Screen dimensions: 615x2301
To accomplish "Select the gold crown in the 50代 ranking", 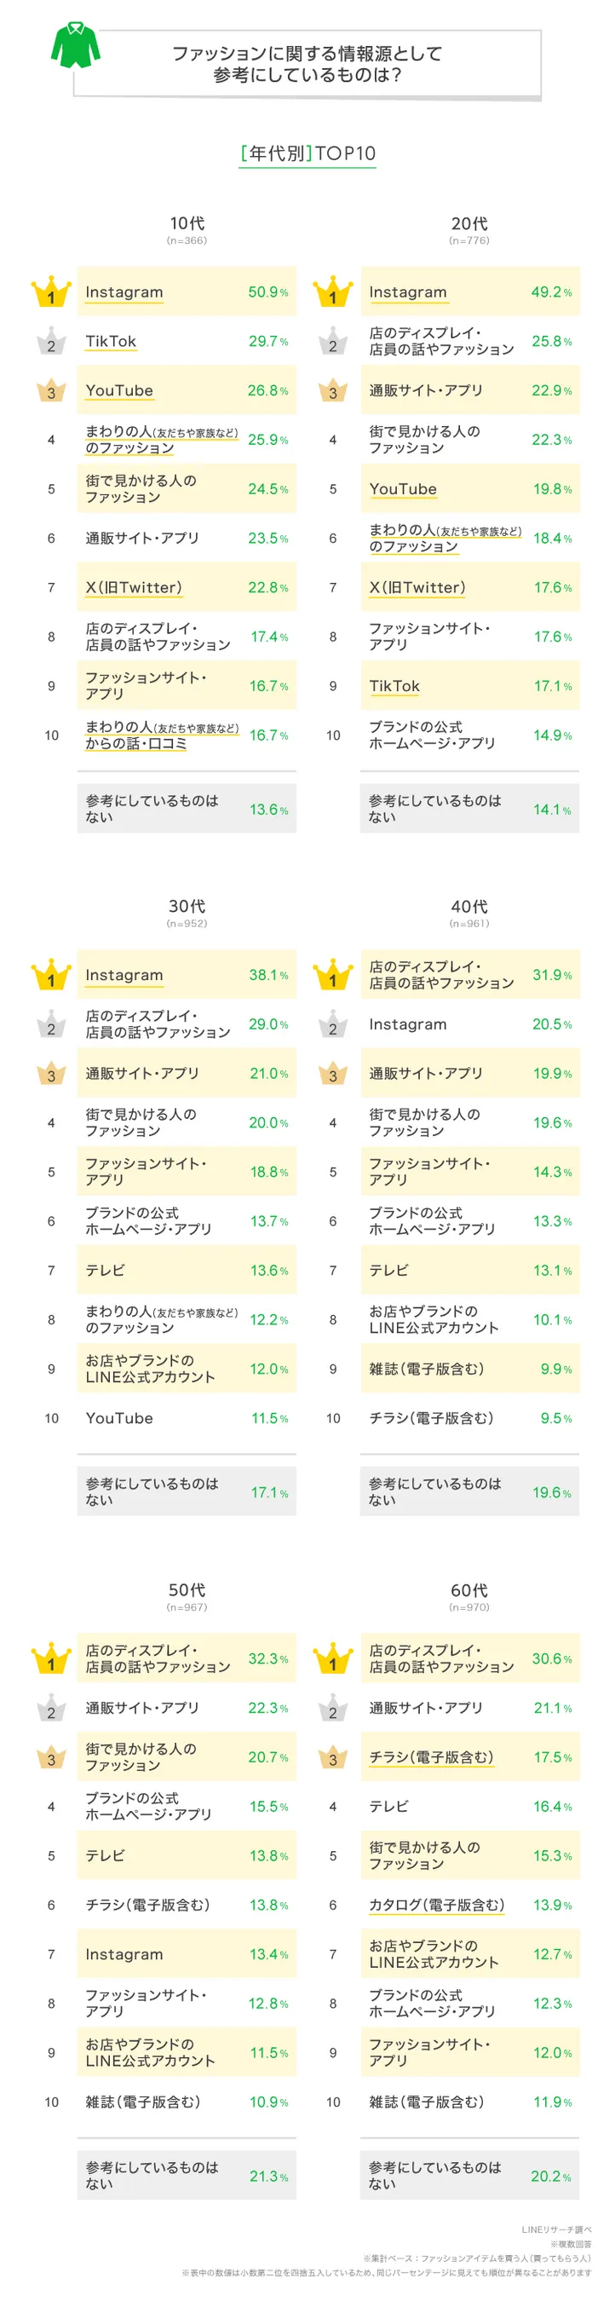I will click(51, 1659).
